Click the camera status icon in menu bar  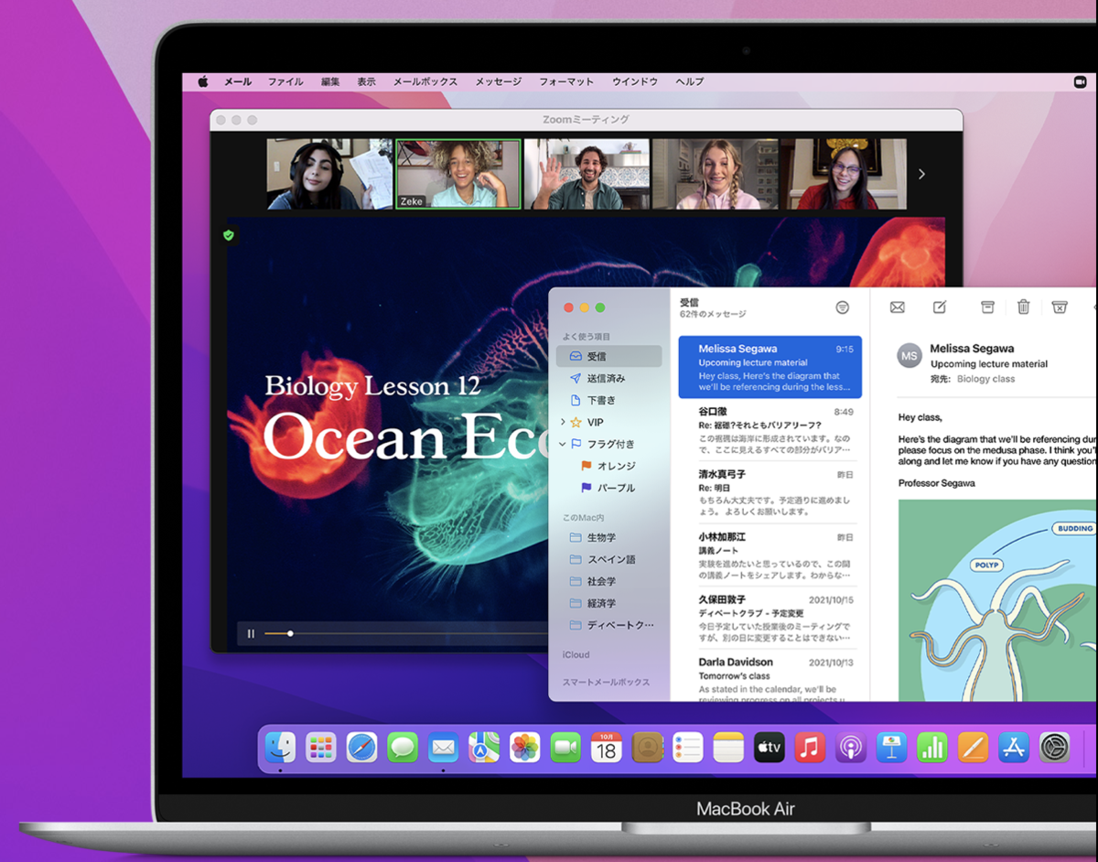coord(1080,81)
